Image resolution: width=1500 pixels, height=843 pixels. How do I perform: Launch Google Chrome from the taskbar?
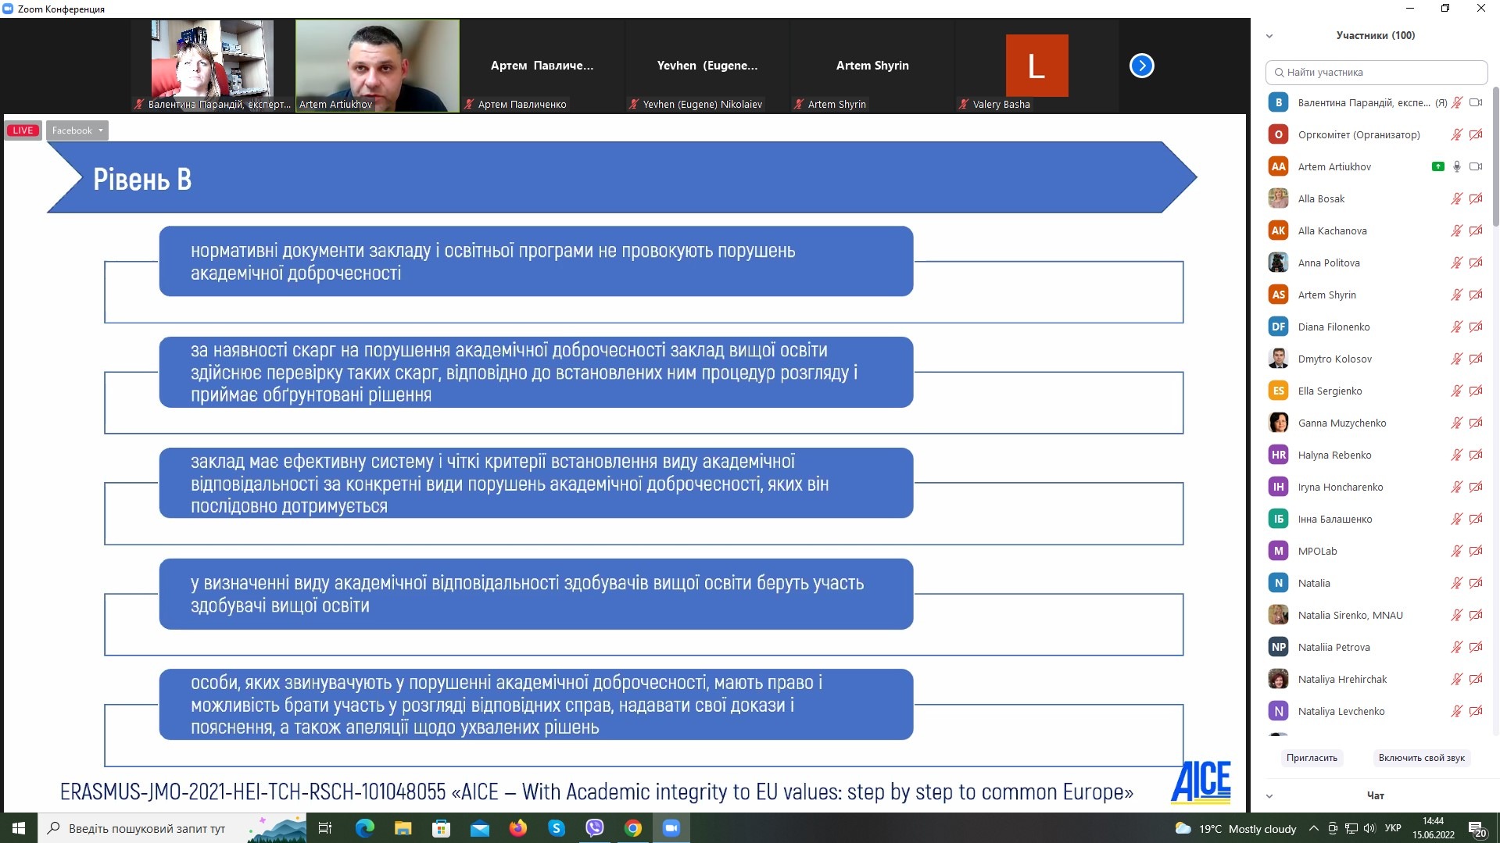(632, 828)
